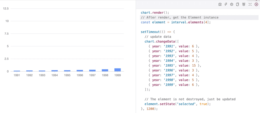
Task: Click the 12.5 y-axis label
Action: [6, 9]
